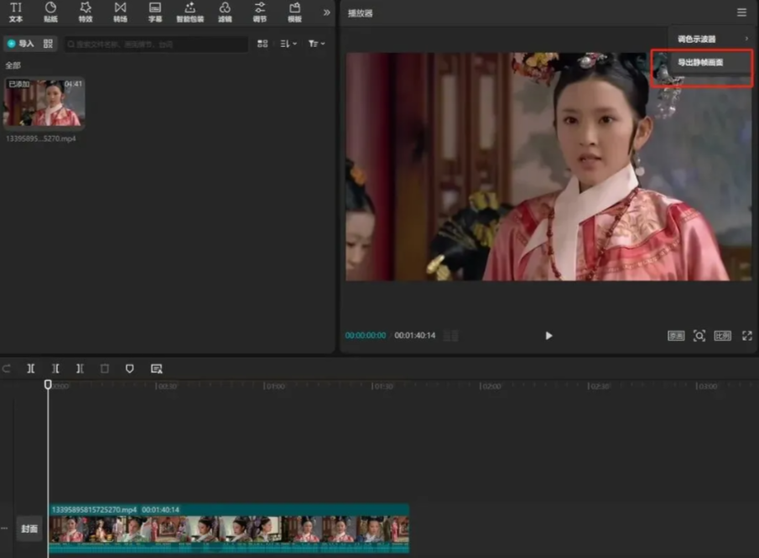Jump to 02:00 on timeline ruler
The height and width of the screenshot is (558, 759).
(x=491, y=386)
